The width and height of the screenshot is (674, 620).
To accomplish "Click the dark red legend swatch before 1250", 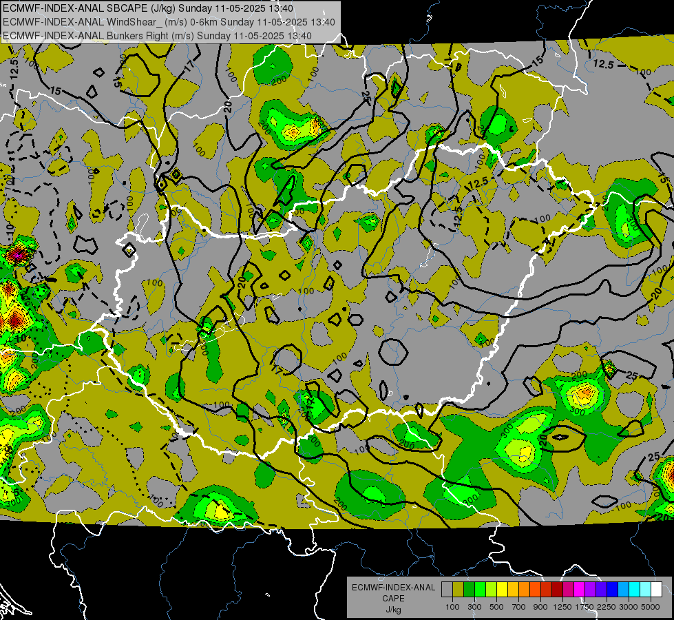I will 558,590.
